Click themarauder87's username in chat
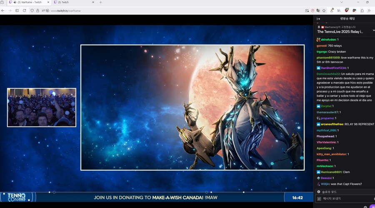Viewport: 375px width, 208px height. (327, 112)
